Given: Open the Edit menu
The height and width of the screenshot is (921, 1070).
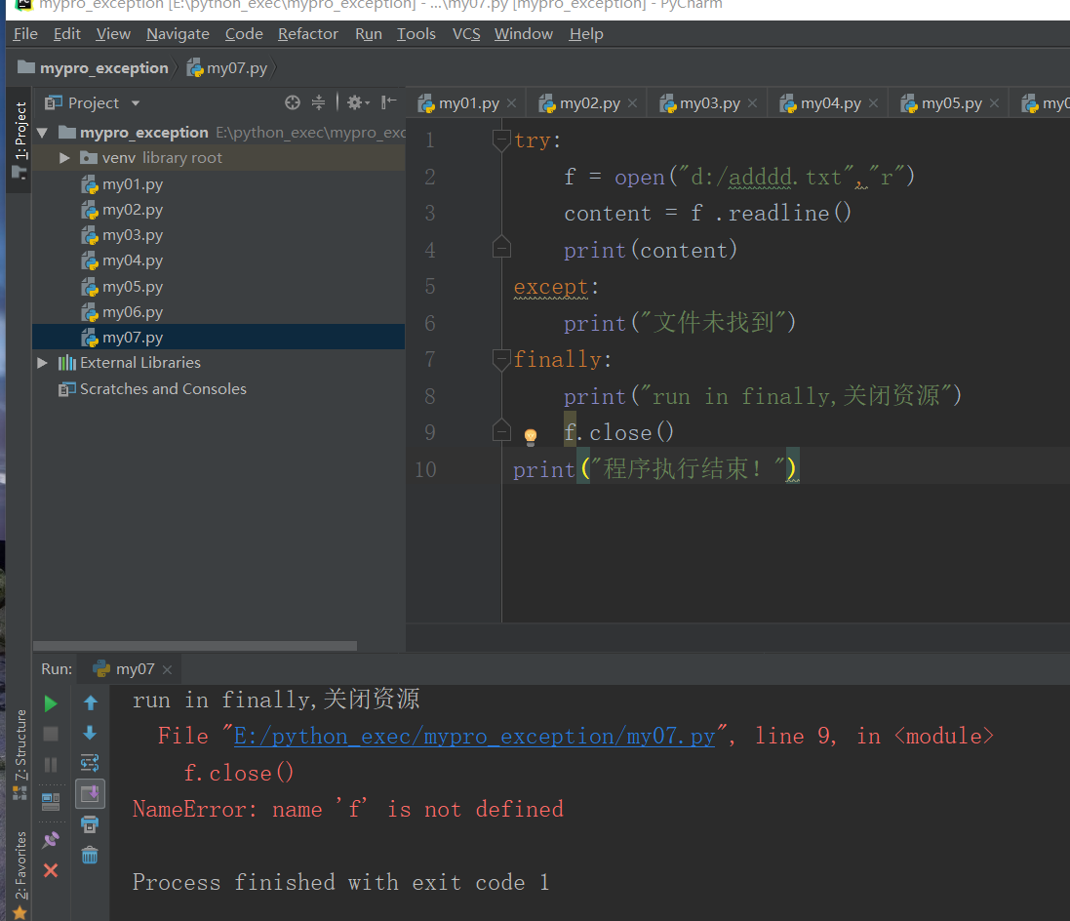Looking at the screenshot, I should click(x=67, y=33).
